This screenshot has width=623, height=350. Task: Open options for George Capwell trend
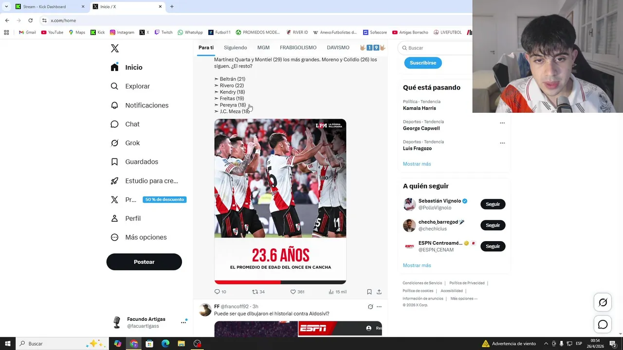502,123
